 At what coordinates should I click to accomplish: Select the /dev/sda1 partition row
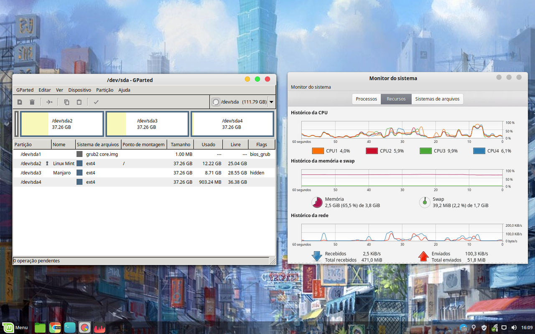(x=144, y=154)
